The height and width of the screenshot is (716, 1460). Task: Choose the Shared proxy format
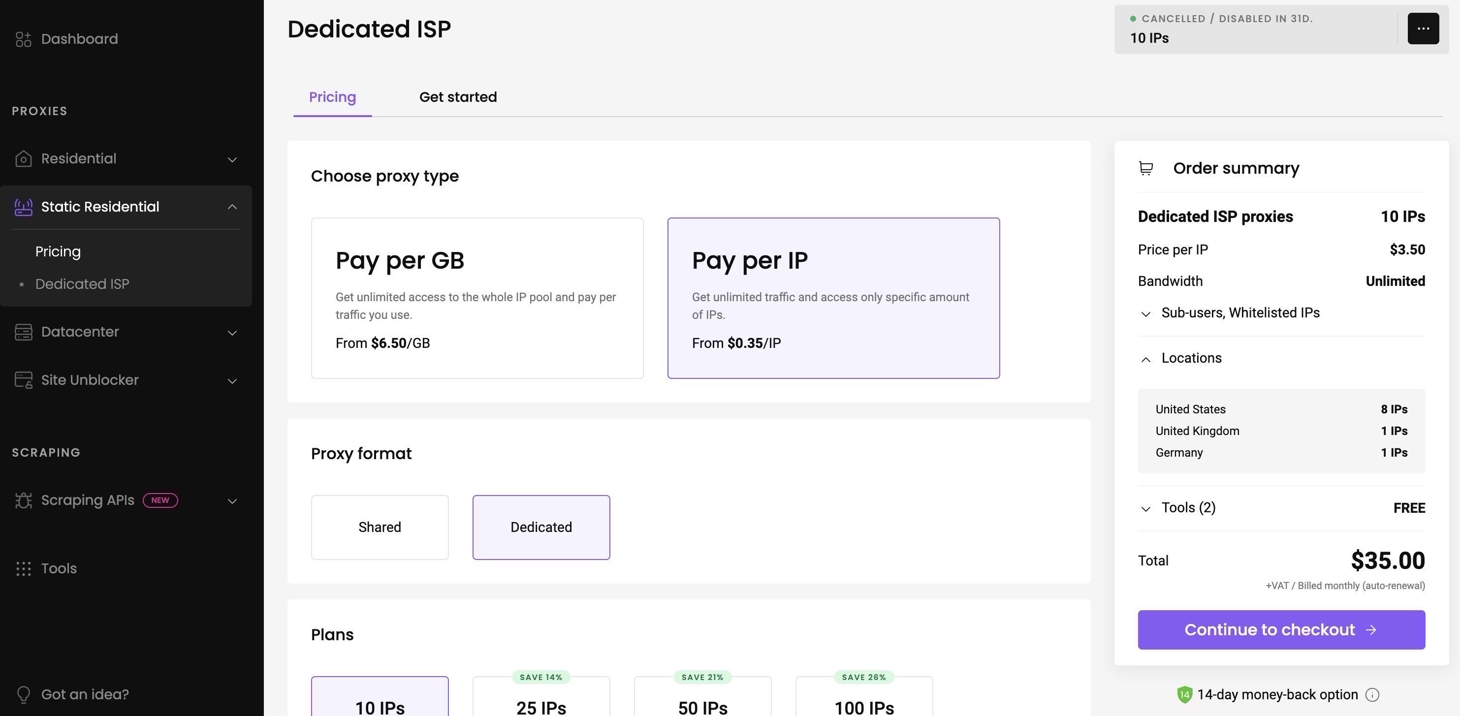[379, 528]
